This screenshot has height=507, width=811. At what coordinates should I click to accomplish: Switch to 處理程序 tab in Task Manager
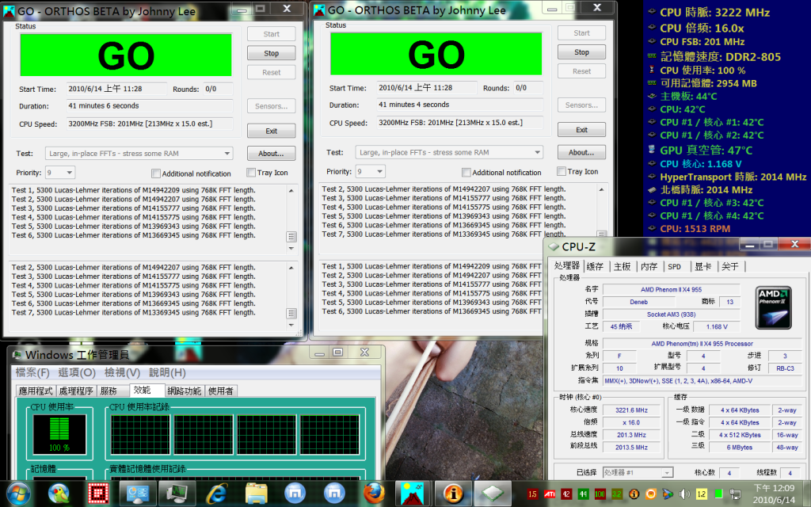(x=76, y=391)
